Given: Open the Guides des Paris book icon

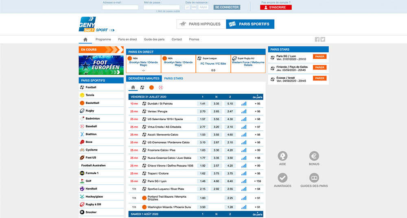Looking at the screenshot, I should point(314,178).
